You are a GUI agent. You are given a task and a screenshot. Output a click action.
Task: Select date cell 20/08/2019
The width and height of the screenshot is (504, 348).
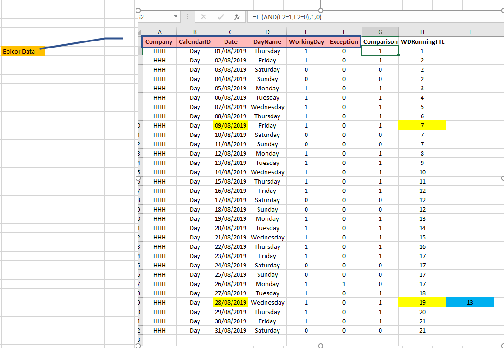(x=231, y=228)
